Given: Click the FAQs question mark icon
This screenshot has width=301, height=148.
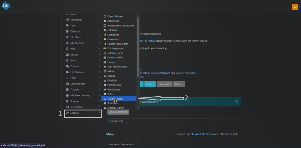Looking at the screenshot, I should click(67, 78).
